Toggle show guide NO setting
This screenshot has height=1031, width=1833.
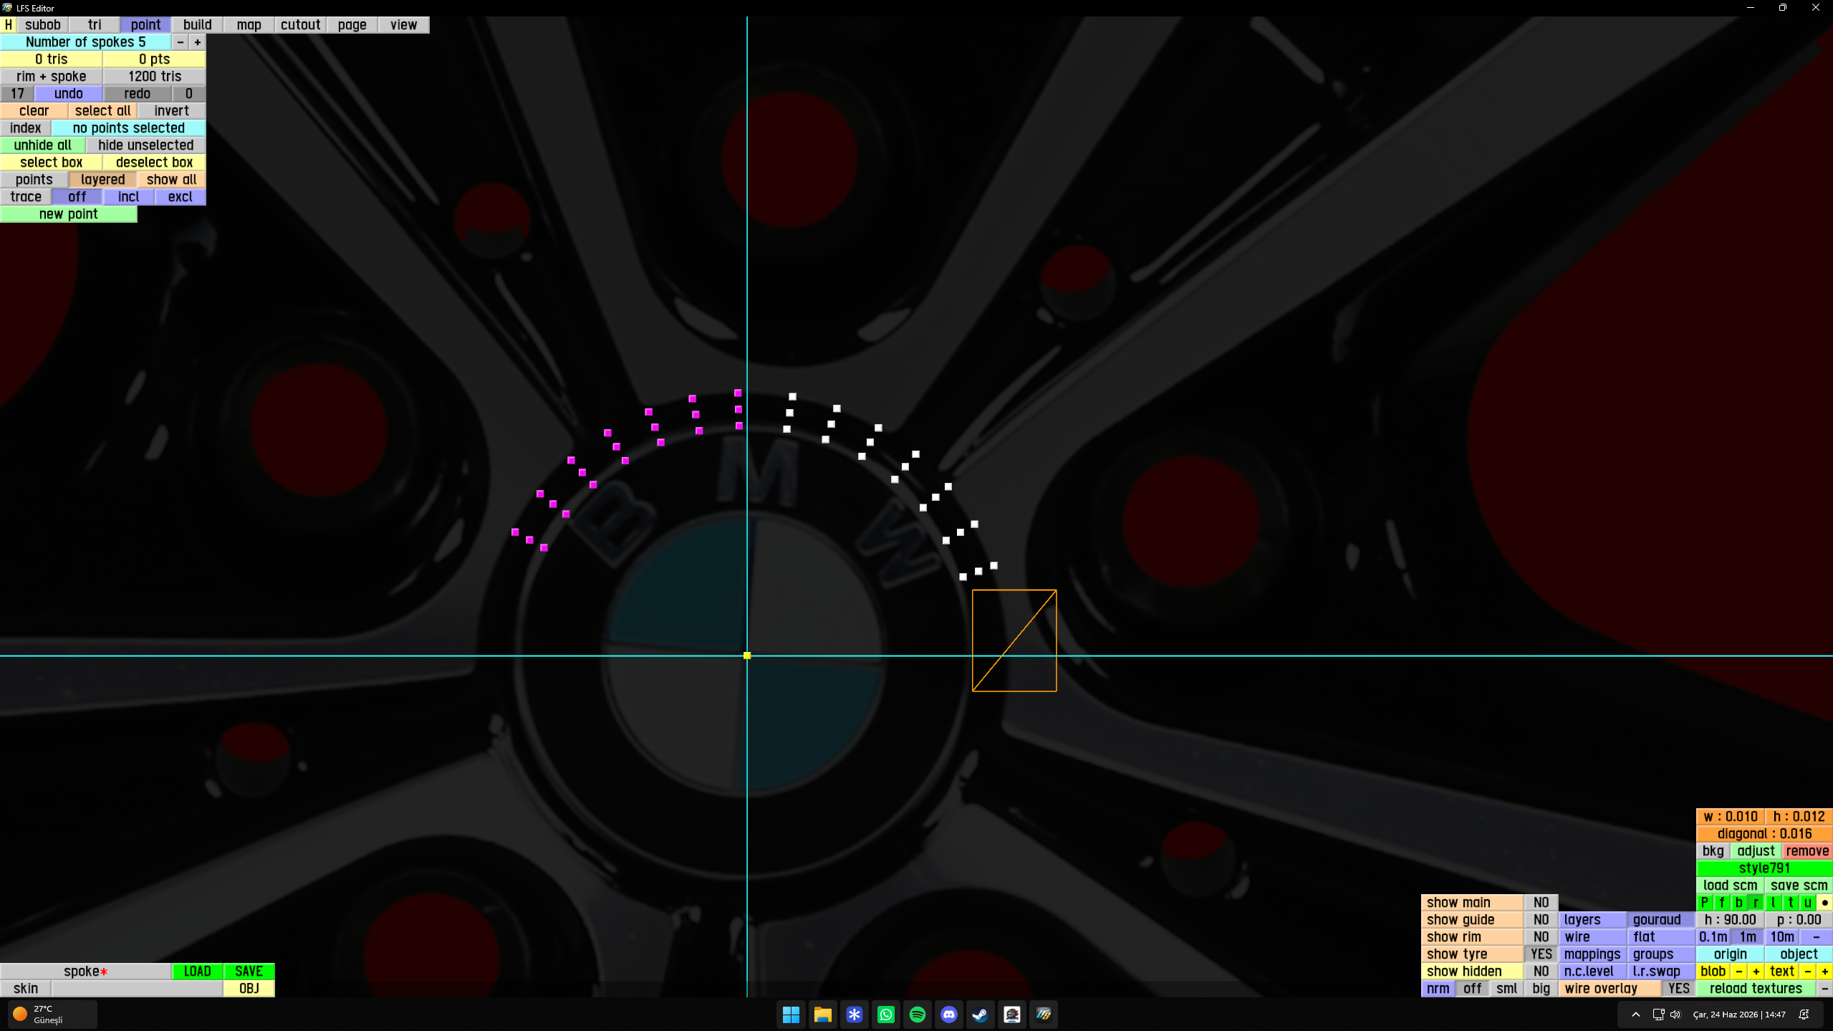coord(1541,920)
